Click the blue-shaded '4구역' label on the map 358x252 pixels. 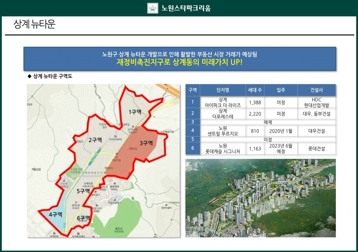tap(55, 214)
